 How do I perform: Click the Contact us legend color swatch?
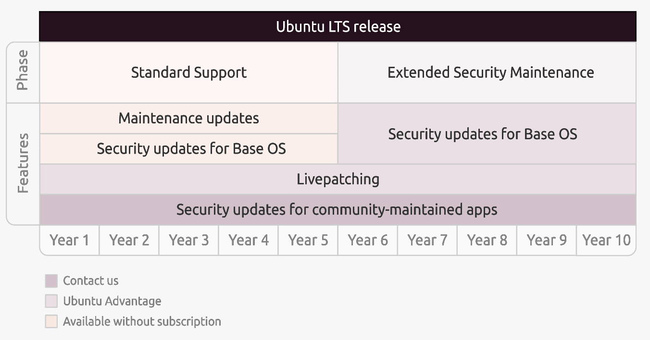pyautogui.click(x=51, y=281)
